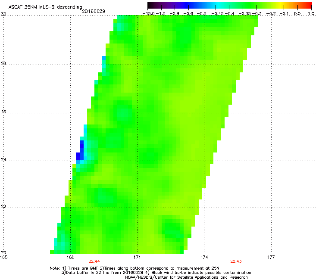Click the color scale label '-0.2'
Viewport: 319px width, 280px height.
271,14
